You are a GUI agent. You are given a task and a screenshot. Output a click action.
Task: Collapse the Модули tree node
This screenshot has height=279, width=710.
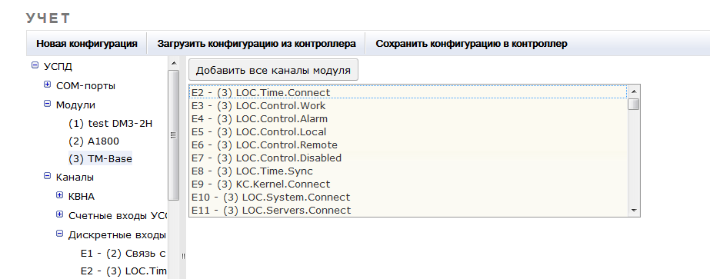click(x=47, y=104)
